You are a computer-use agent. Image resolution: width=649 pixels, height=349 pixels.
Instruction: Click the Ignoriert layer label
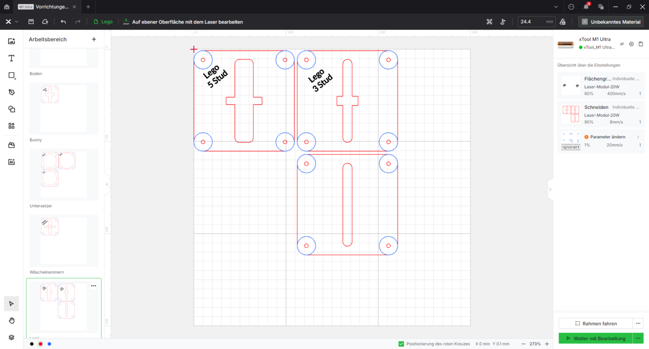click(571, 147)
